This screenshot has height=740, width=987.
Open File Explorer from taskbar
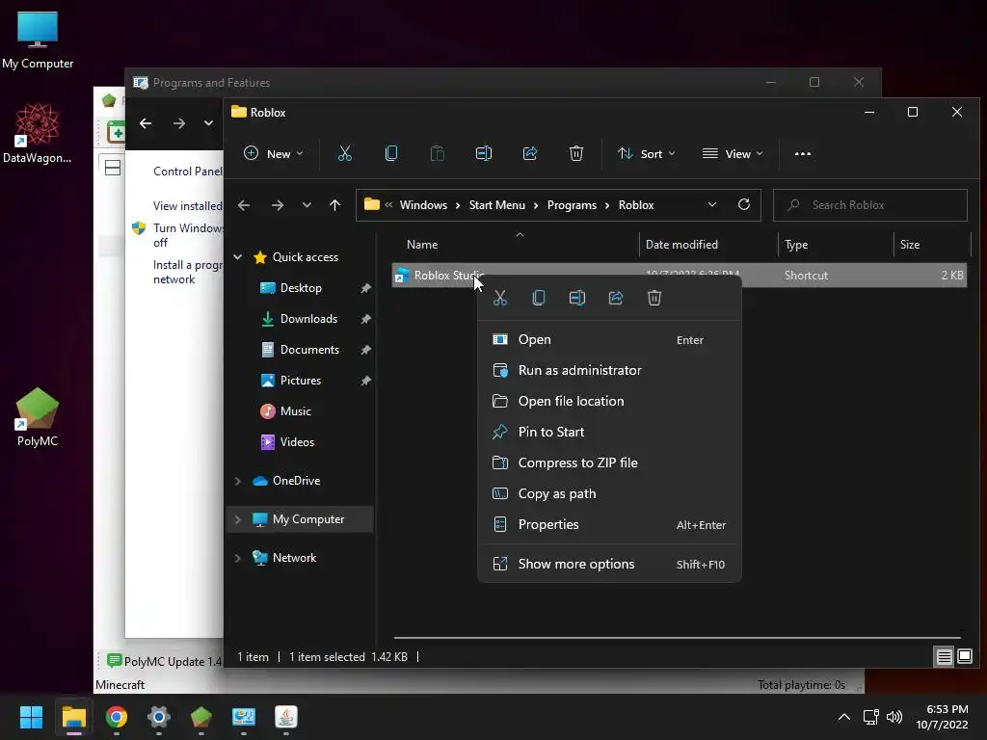[73, 717]
